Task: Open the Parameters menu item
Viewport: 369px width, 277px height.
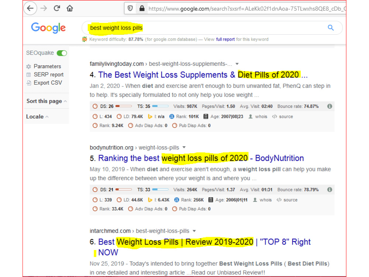Action: point(47,66)
